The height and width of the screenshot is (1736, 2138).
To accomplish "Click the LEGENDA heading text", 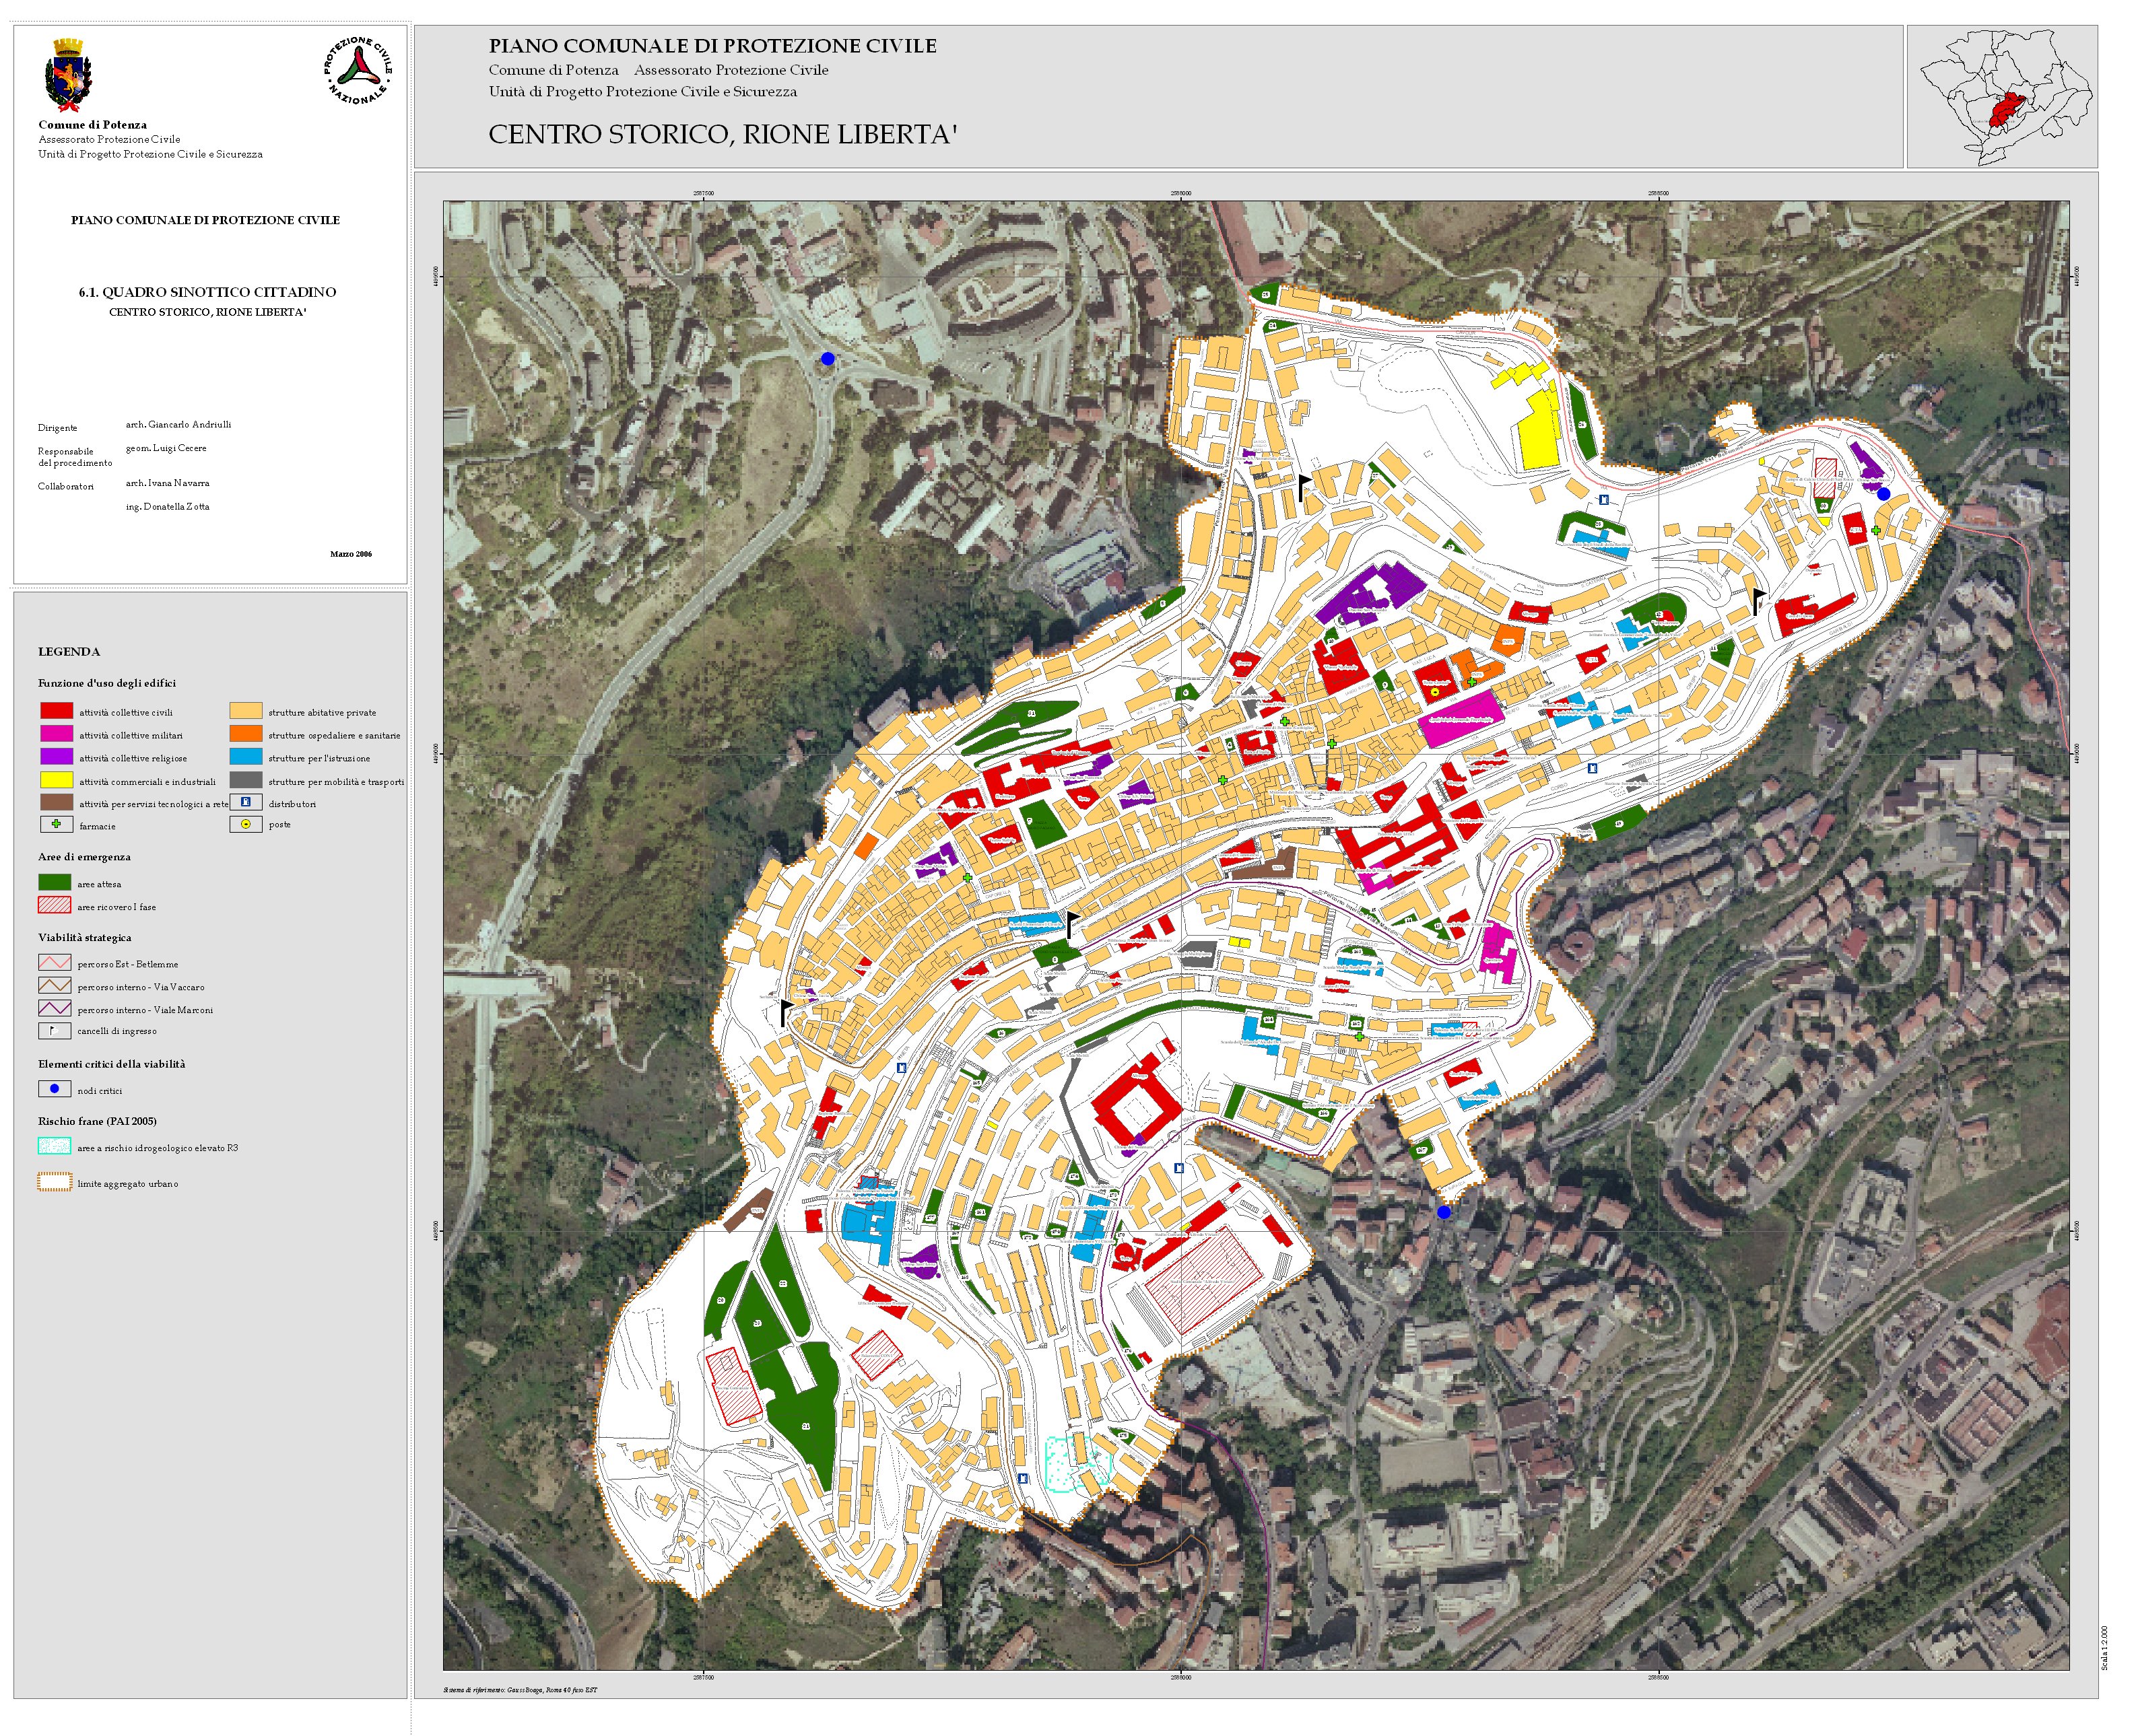I will (x=69, y=651).
